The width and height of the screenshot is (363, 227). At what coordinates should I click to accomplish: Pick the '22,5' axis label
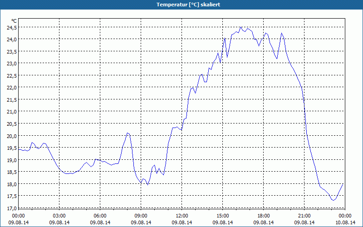12,76
